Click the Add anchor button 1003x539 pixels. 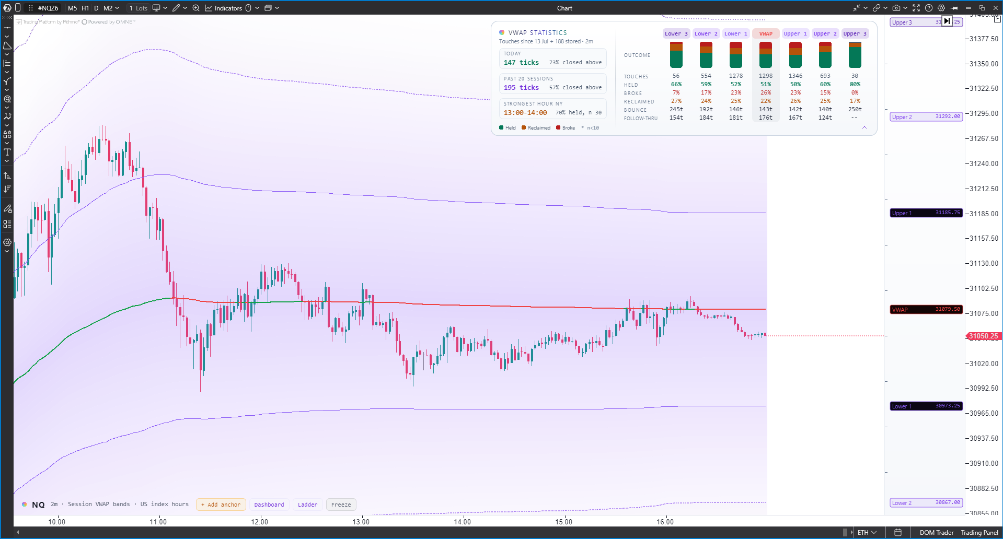coord(221,505)
